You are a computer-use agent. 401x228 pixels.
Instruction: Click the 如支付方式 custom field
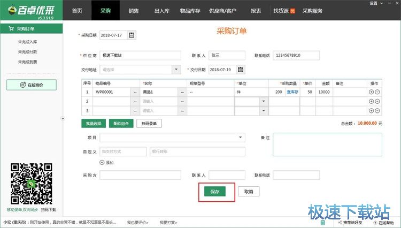[123, 151]
